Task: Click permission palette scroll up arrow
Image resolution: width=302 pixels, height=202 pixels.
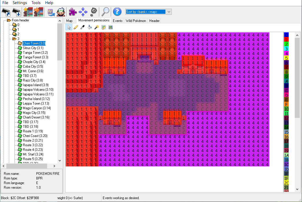Action: click(x=297, y=35)
